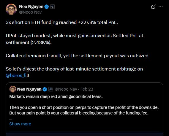Open the Grok explain-post icon
Screen dimensions: 169x136
(x=153, y=7)
